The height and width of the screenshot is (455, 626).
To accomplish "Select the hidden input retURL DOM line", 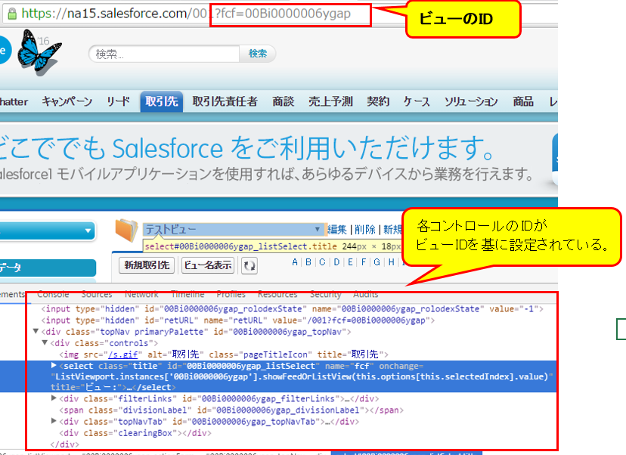I will point(238,320).
